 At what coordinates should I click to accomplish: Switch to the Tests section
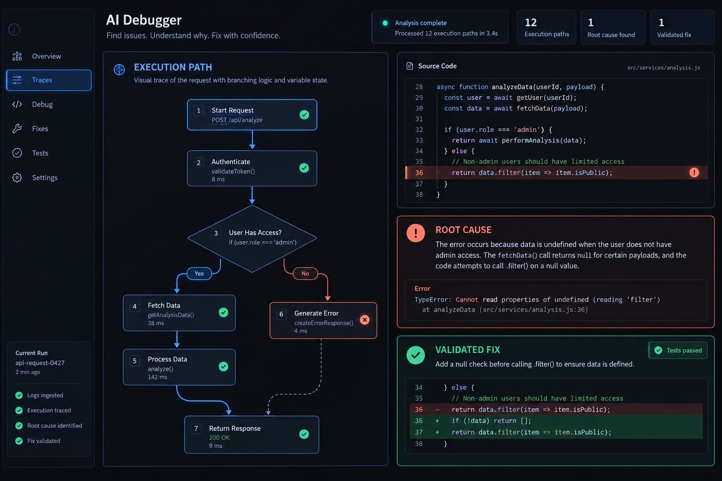(49, 153)
